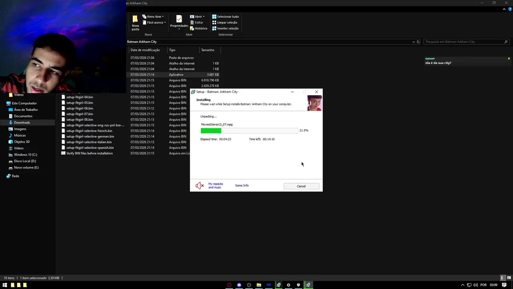Image resolution: width=513 pixels, height=289 pixels.
Task: Select file setup-fitgirl-08.bin
Action: (x=79, y=120)
